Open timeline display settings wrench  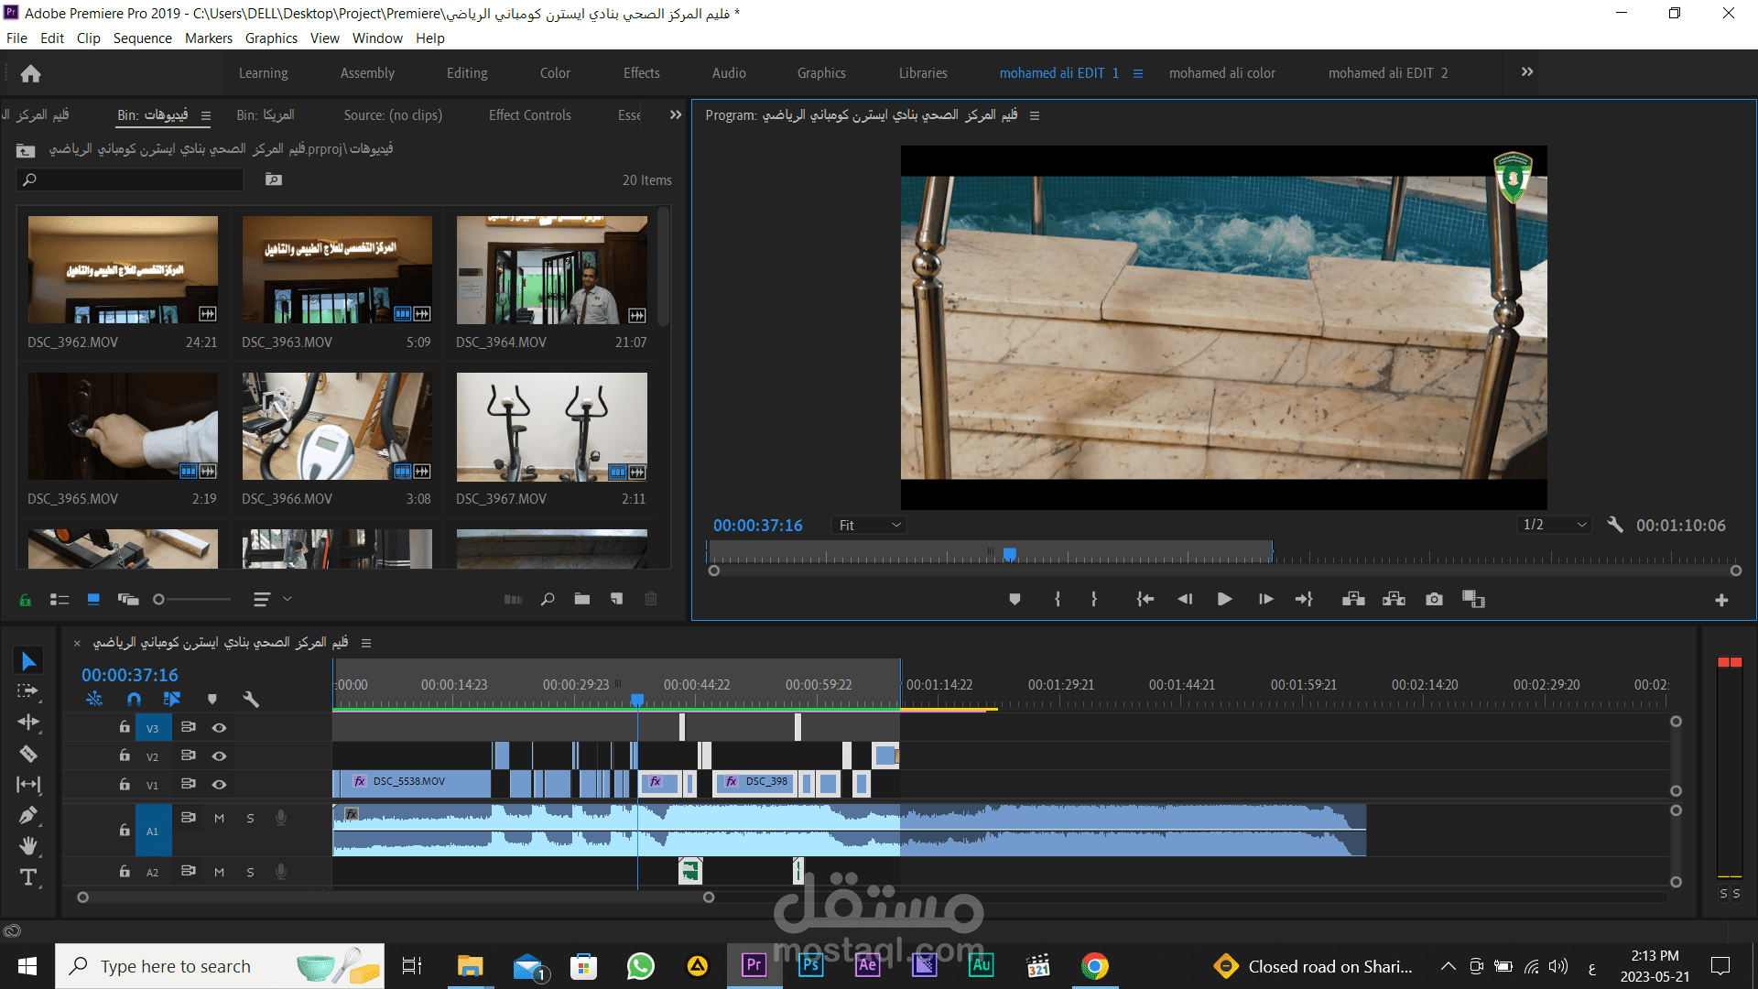(250, 699)
